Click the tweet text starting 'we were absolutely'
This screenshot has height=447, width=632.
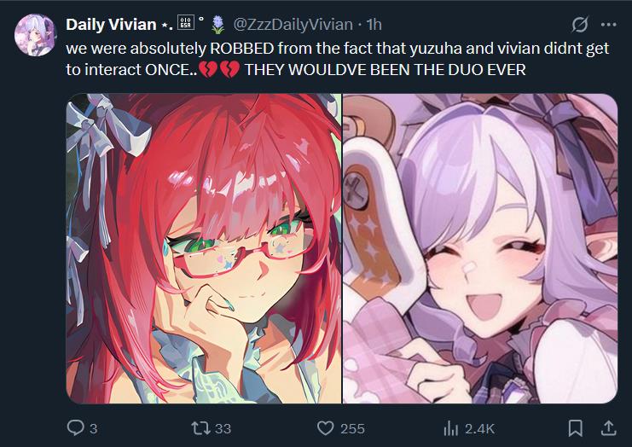point(338,59)
